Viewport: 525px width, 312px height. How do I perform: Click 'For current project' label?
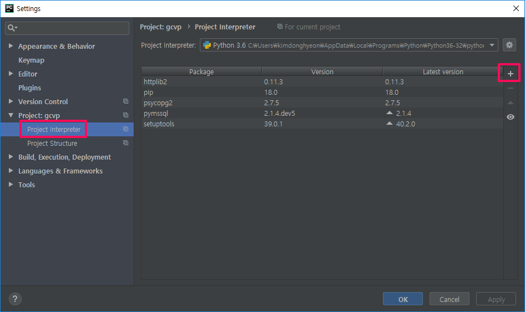(x=312, y=27)
